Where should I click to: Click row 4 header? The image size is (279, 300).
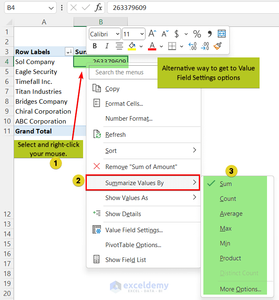pyautogui.click(x=7, y=62)
